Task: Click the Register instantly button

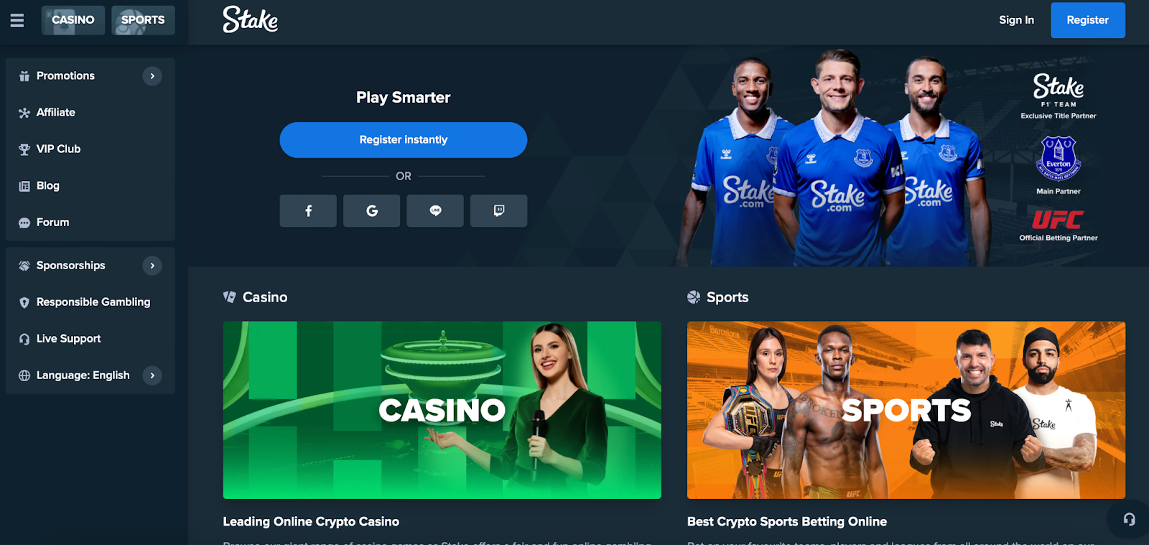Action: pos(404,140)
